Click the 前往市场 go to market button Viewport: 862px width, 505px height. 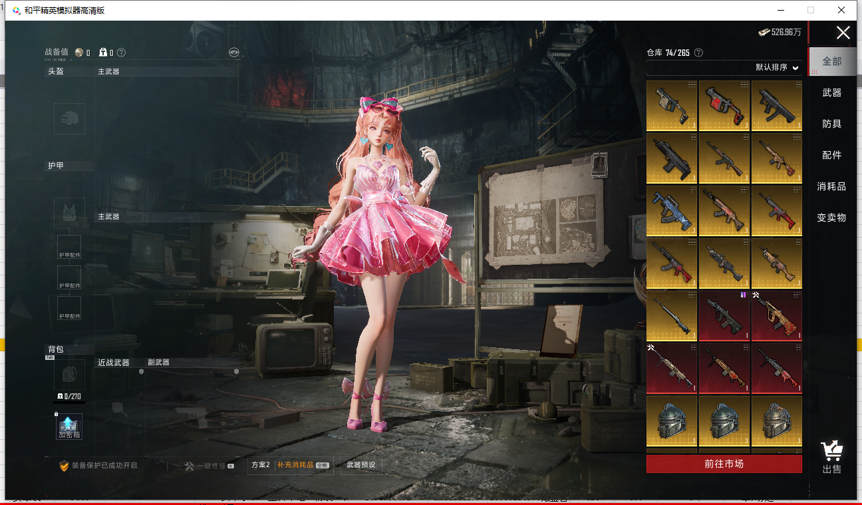[x=724, y=464]
